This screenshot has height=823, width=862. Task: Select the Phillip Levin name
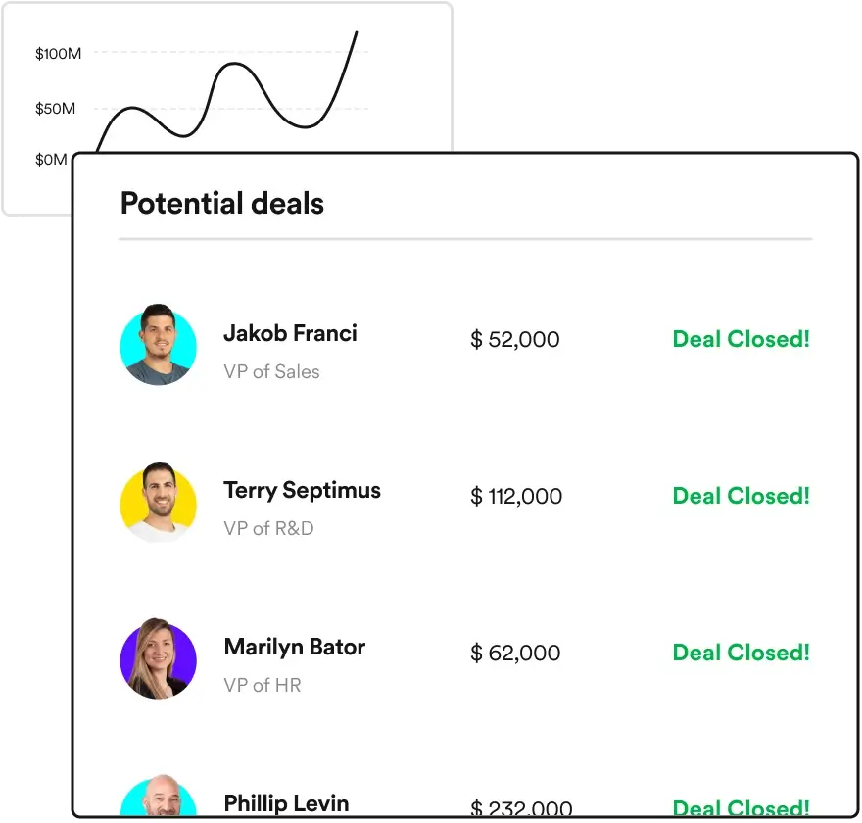(286, 803)
